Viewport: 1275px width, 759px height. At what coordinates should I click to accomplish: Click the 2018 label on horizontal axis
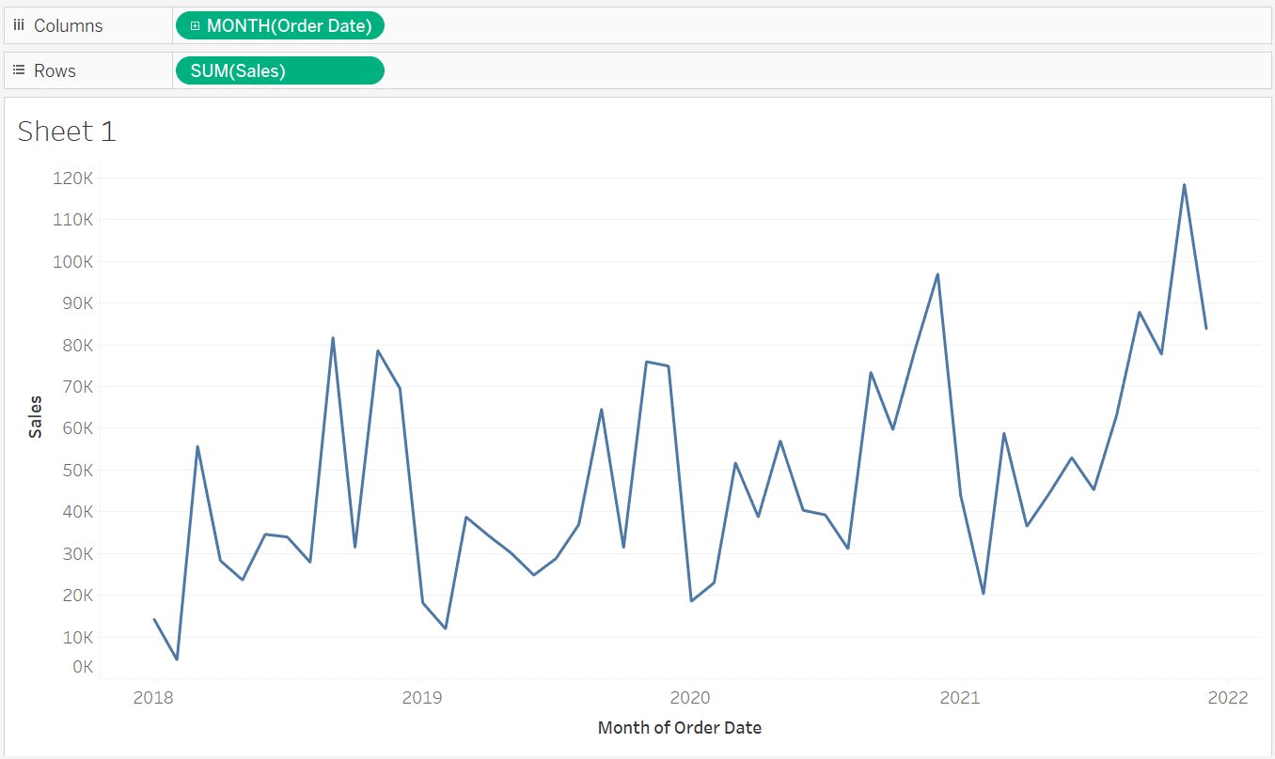pos(153,697)
